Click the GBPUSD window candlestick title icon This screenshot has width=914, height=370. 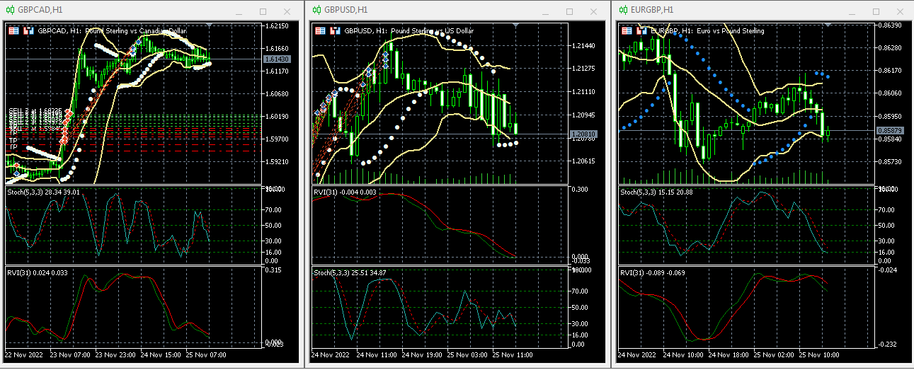[316, 10]
